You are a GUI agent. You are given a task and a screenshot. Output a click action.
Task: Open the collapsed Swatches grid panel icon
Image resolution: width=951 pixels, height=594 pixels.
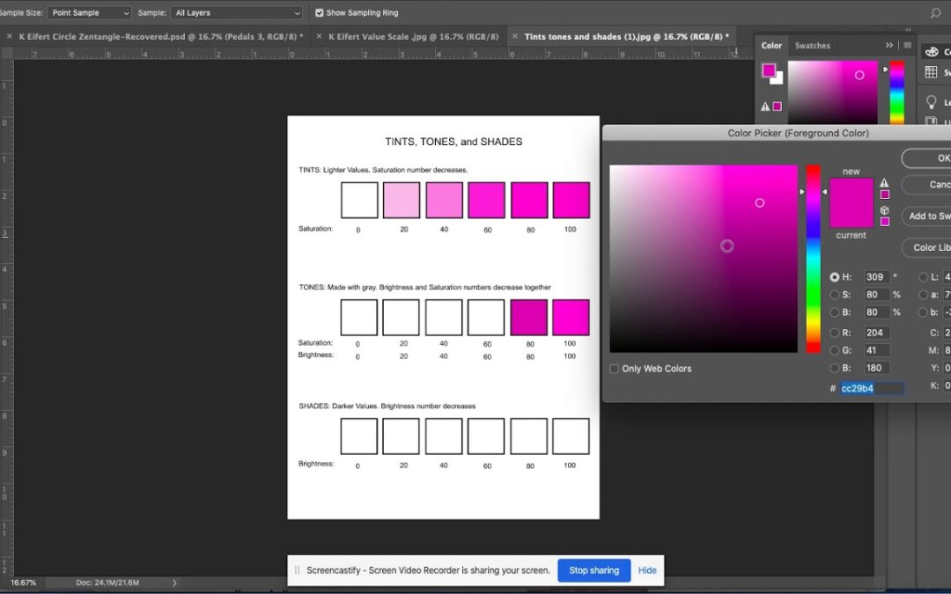(x=932, y=72)
